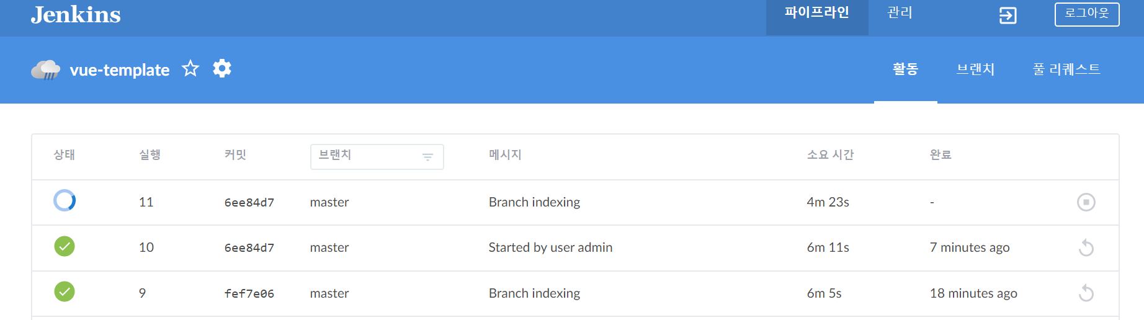Click the success status icon for run 9
The width and height of the screenshot is (1144, 320).
[x=65, y=291]
